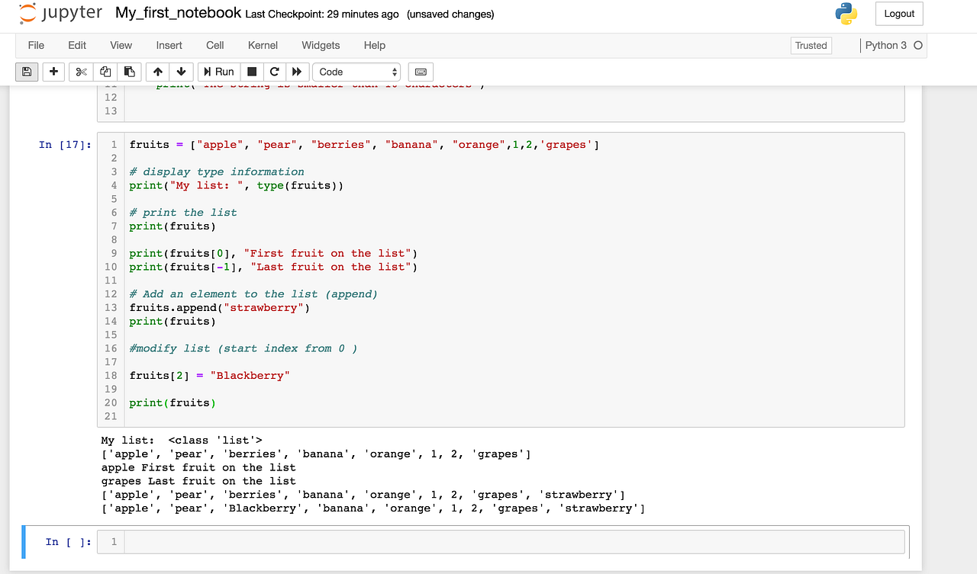Image resolution: width=977 pixels, height=574 pixels.
Task: Open the Cell menu
Action: 214,45
